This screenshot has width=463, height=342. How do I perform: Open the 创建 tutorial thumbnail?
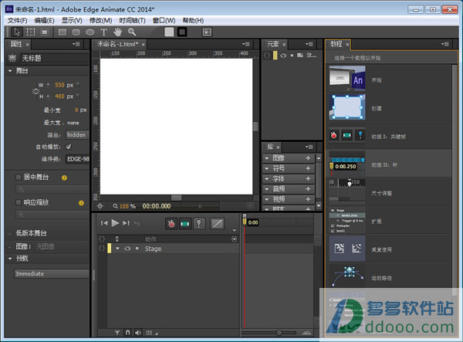[x=347, y=107]
